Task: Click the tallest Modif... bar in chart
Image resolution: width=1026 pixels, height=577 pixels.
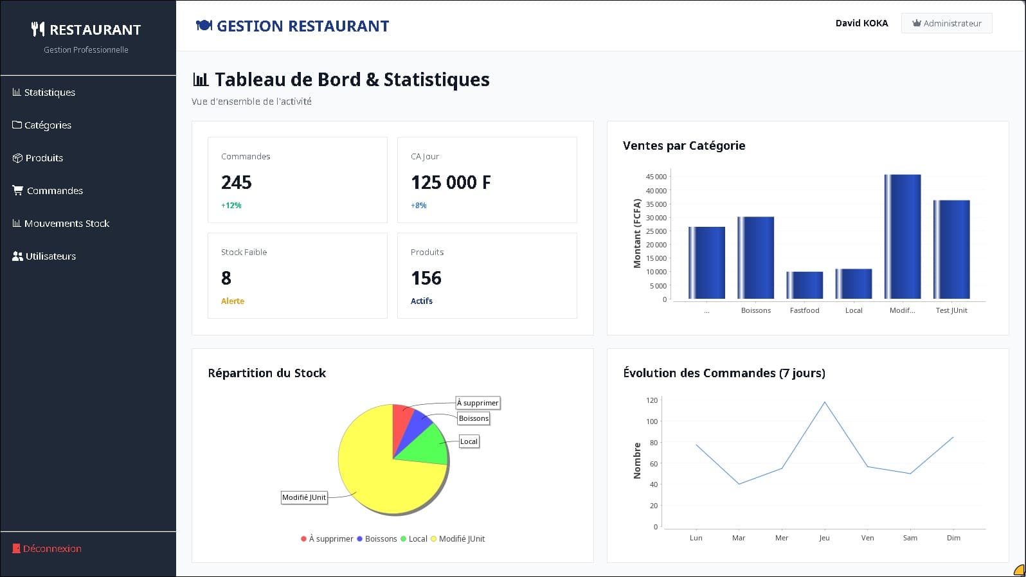Action: click(903, 236)
